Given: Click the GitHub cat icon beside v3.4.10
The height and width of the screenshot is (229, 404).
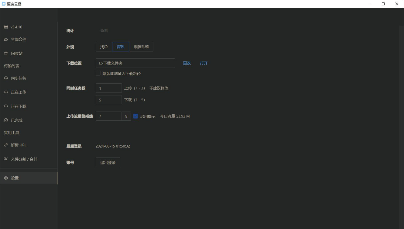Looking at the screenshot, I should pos(6,27).
